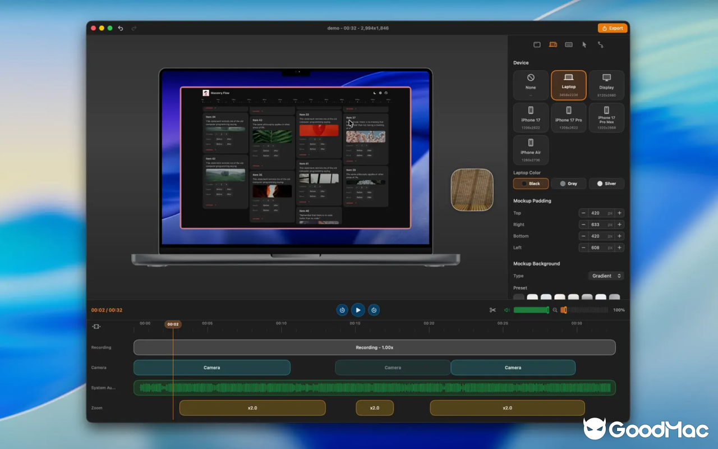
Task: Select the dimmed middle Camera clip
Action: (393, 368)
